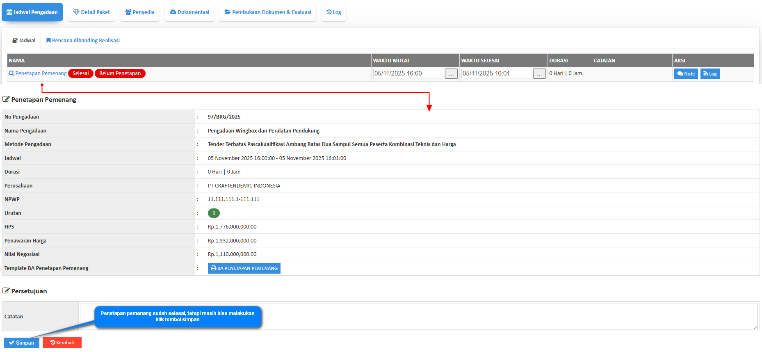Screen dimensions: 762x352
Task: Switch to the Detail Paket tab
Action: click(x=91, y=12)
